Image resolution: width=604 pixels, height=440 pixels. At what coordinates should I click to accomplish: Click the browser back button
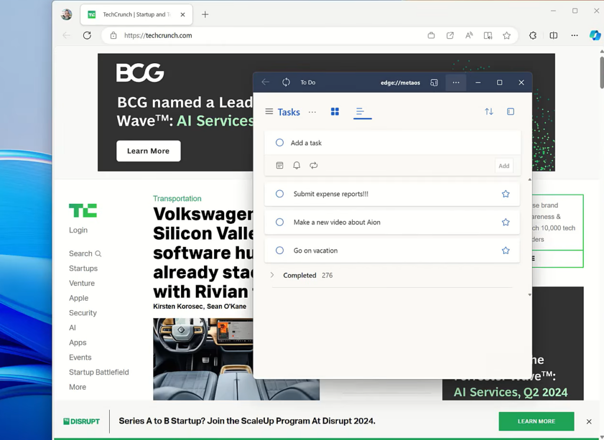(66, 35)
